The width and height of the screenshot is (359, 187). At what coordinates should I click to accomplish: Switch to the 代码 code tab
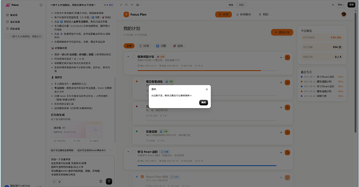point(241,5)
